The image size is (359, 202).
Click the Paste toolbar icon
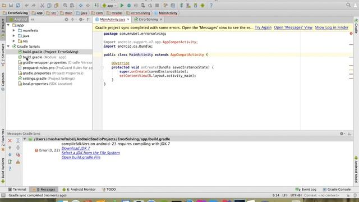click(56, 5)
